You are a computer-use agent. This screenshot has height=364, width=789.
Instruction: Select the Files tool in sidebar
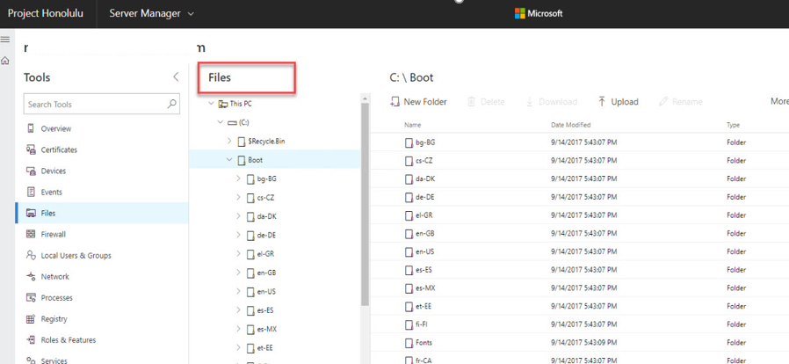click(102, 214)
